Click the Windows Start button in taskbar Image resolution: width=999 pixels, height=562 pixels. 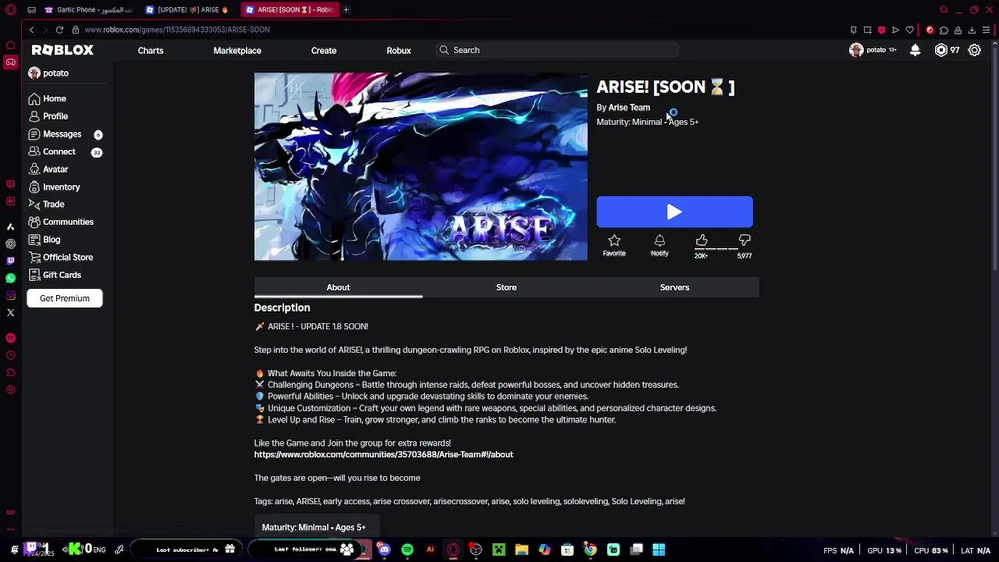click(659, 550)
